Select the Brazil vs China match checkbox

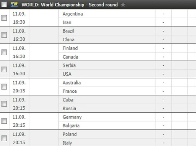(x=4, y=35)
